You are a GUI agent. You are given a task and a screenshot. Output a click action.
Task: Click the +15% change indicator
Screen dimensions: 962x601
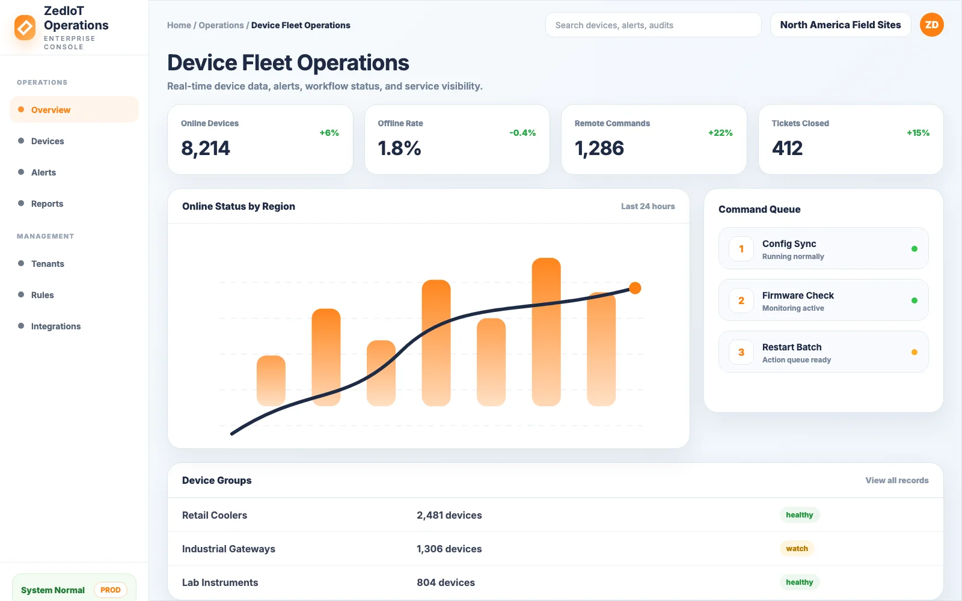pos(918,133)
